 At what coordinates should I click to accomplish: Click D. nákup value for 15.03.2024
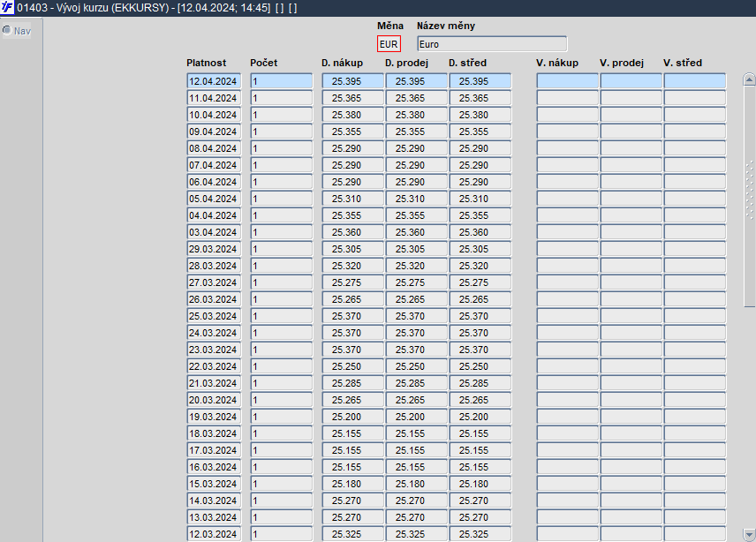pyautogui.click(x=353, y=484)
